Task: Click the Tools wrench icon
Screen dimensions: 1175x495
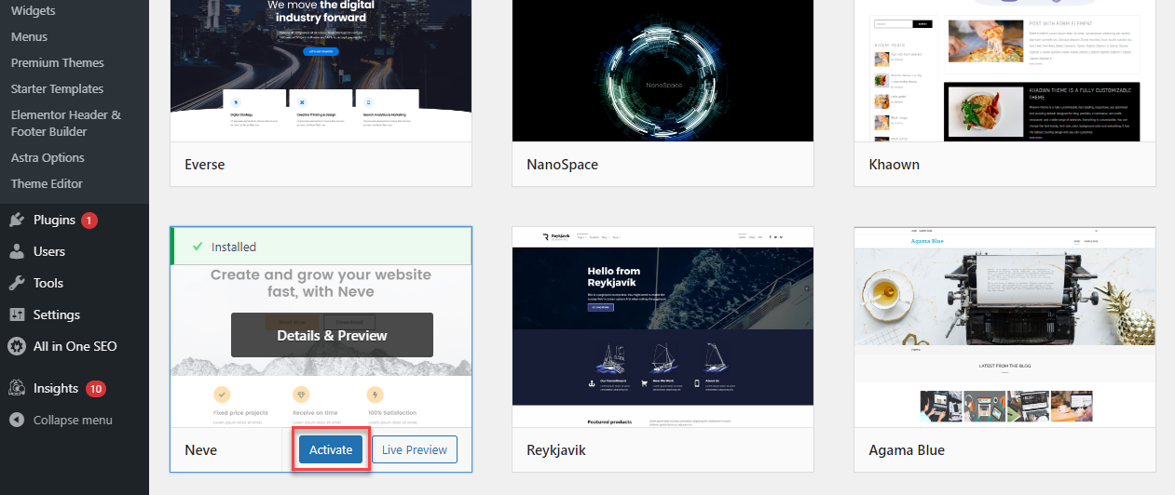Action: pyautogui.click(x=17, y=283)
